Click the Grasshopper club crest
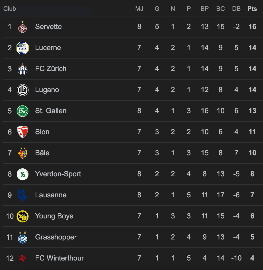Image resolution: width=263 pixels, height=270 pixels. (x=23, y=237)
